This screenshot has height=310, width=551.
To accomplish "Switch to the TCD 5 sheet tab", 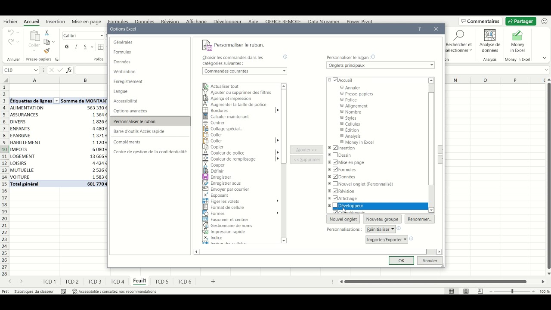I will click(x=161, y=282).
